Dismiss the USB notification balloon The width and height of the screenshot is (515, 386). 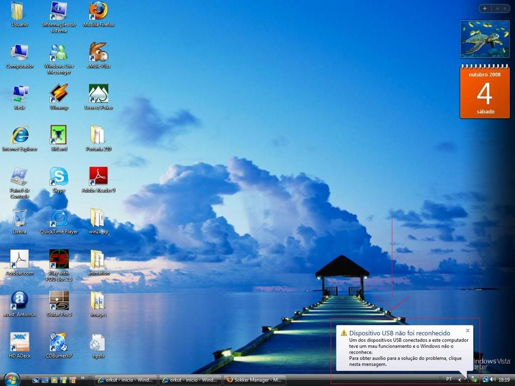click(x=467, y=331)
